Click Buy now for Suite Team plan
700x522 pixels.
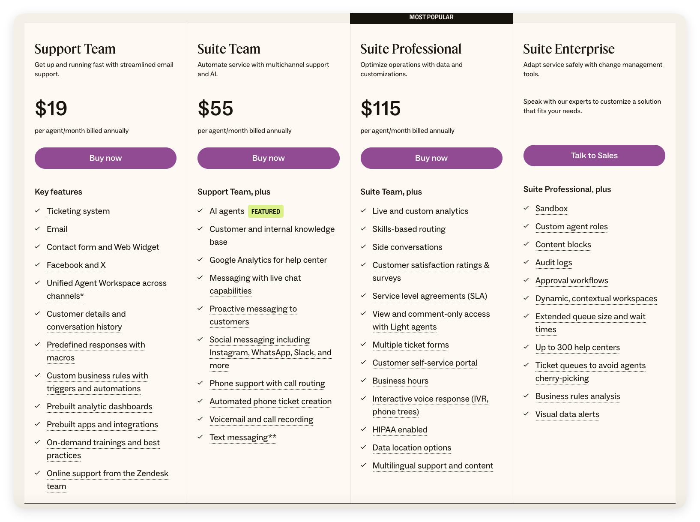click(268, 158)
